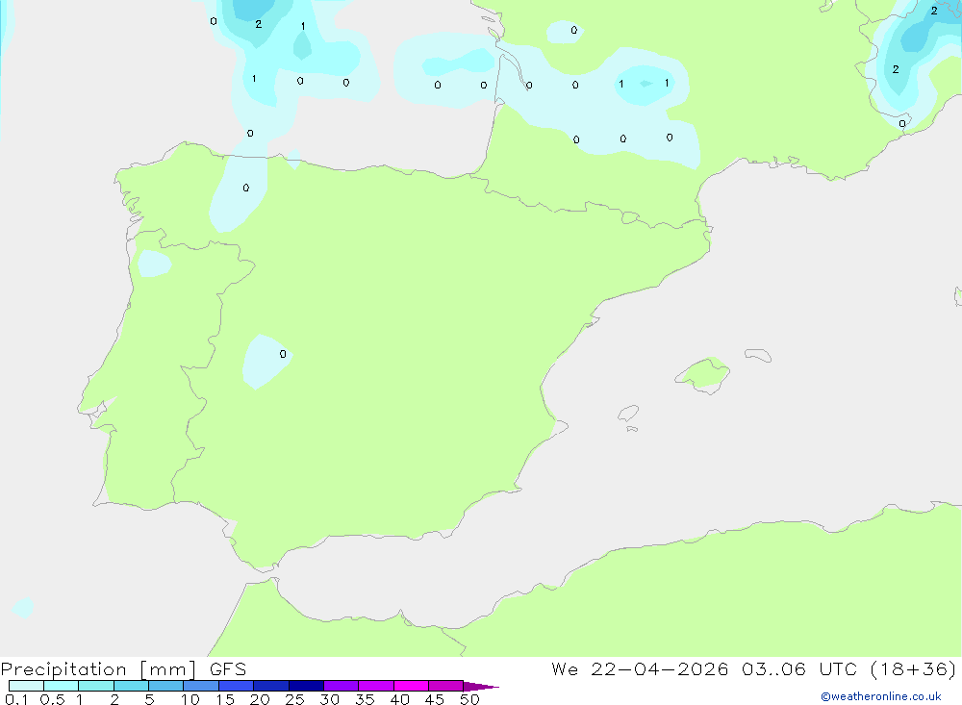This screenshot has width=962, height=705.
Task: Choose the 40–45 mm magenta legend swatch
Action: click(x=411, y=686)
